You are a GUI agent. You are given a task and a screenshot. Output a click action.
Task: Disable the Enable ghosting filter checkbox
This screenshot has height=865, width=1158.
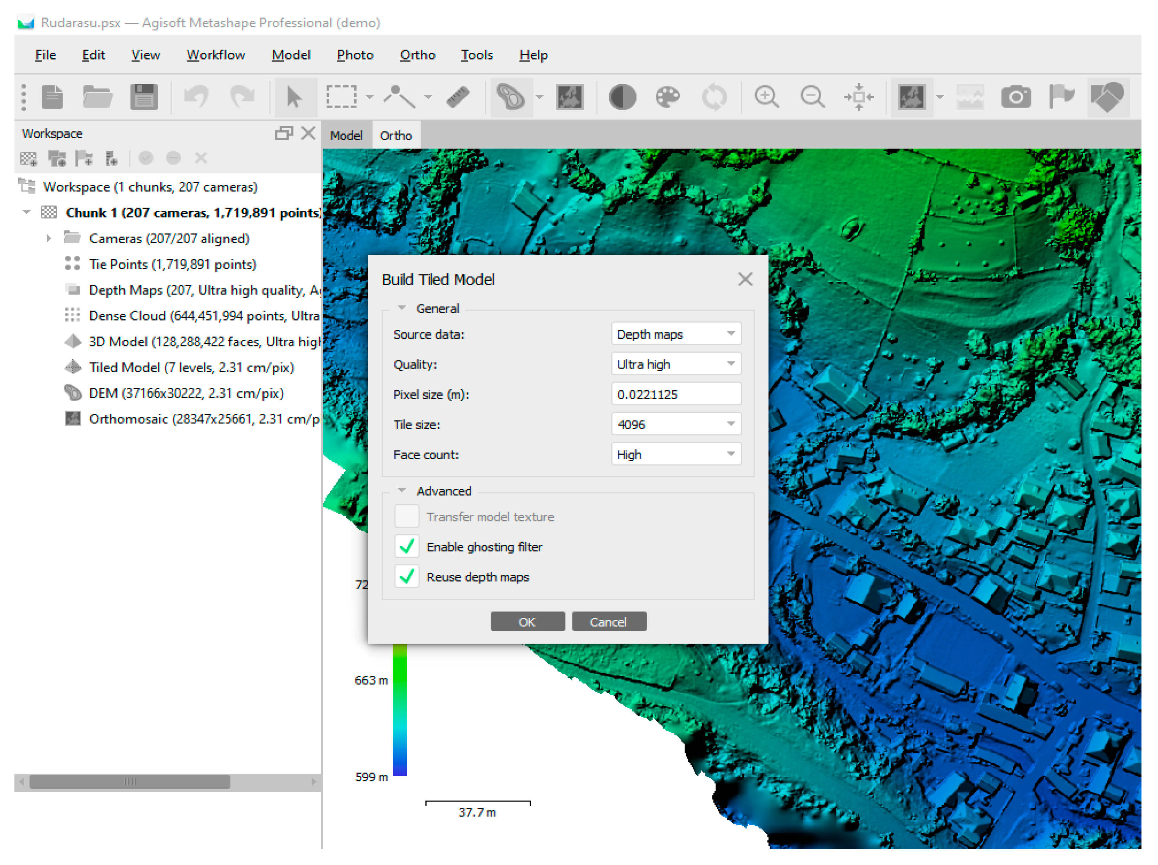click(x=407, y=547)
